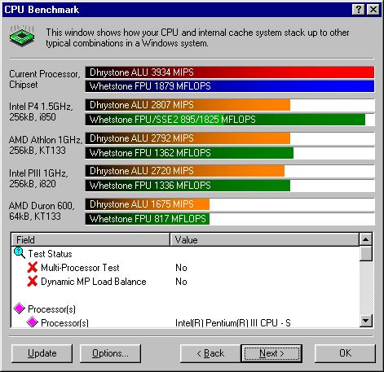Click the Whetstone FPU 1336 MFLOPS bar
This screenshot has height=372, width=384.
(188, 186)
